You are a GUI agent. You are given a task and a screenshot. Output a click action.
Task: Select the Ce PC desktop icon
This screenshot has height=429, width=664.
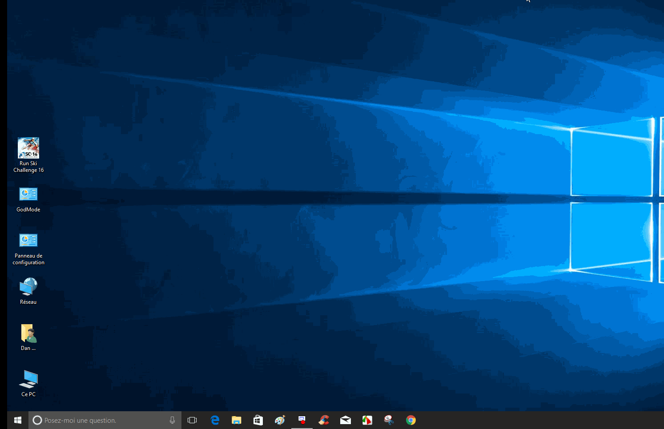pyautogui.click(x=28, y=384)
